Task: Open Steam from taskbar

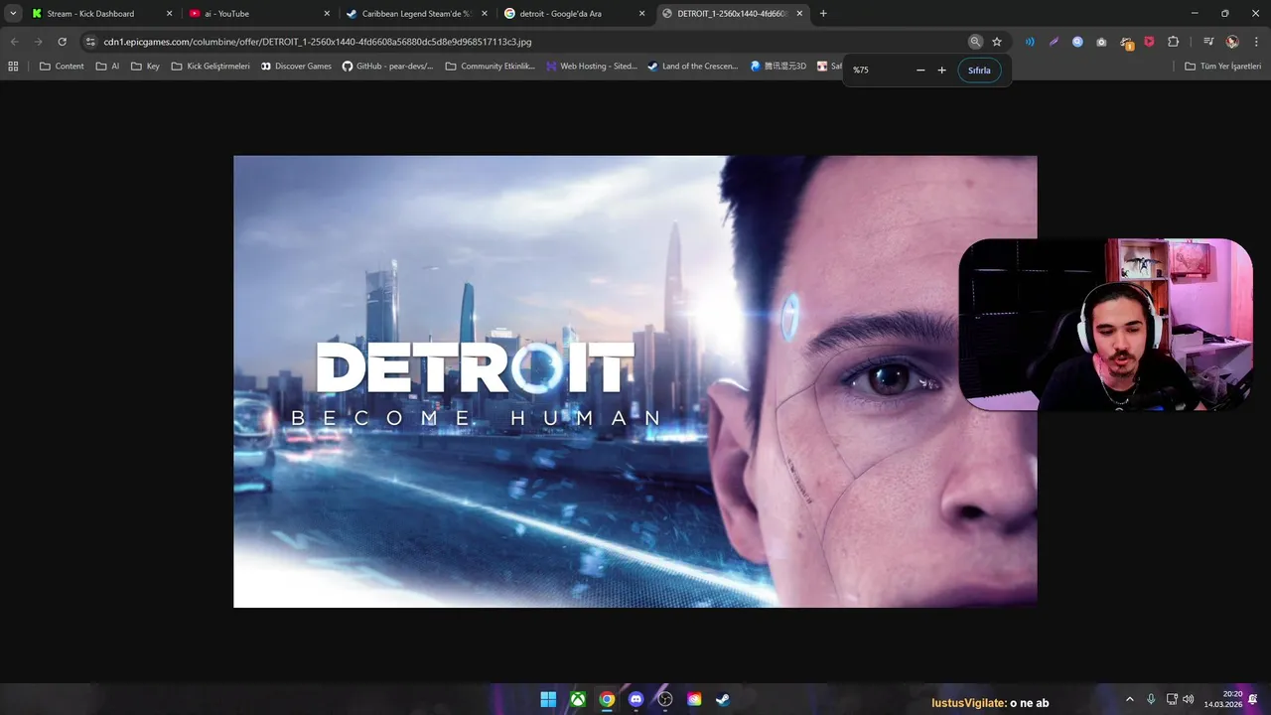Action: point(723,699)
